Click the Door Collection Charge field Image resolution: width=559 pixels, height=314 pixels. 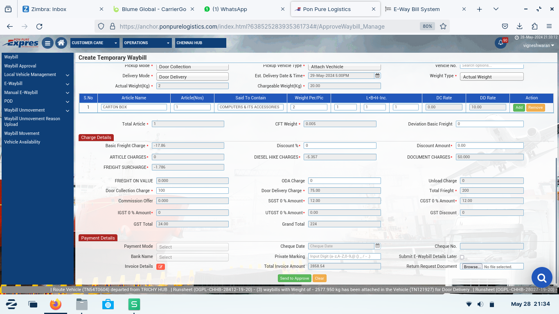[x=192, y=191]
